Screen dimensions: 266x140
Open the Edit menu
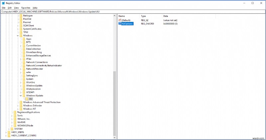pos(10,8)
